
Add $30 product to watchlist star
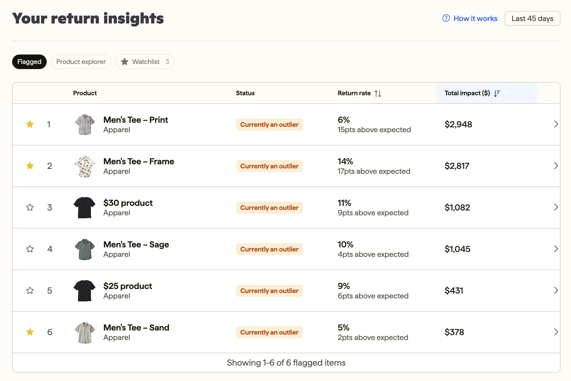point(30,207)
